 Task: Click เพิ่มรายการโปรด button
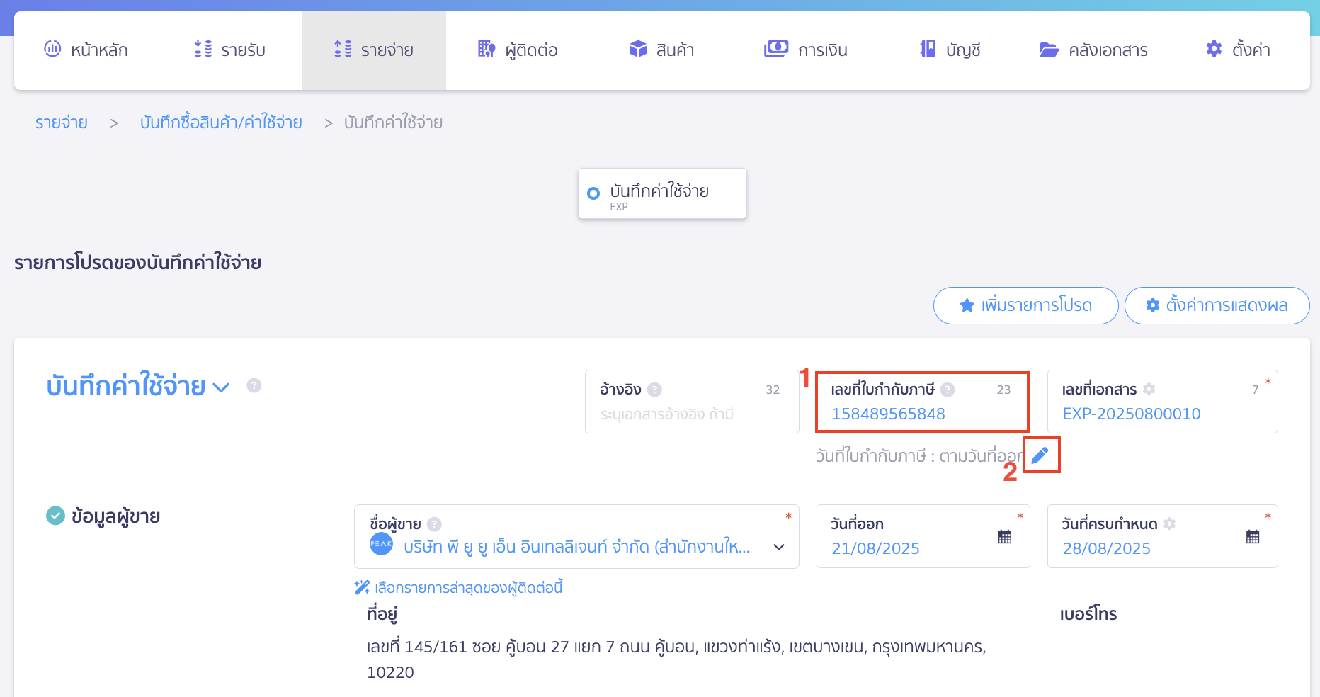tap(1025, 305)
